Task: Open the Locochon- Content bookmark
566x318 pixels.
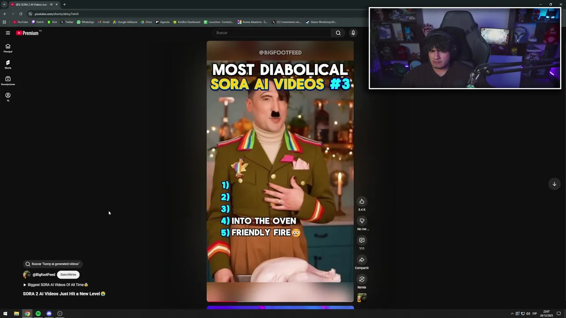Action: (x=219, y=22)
